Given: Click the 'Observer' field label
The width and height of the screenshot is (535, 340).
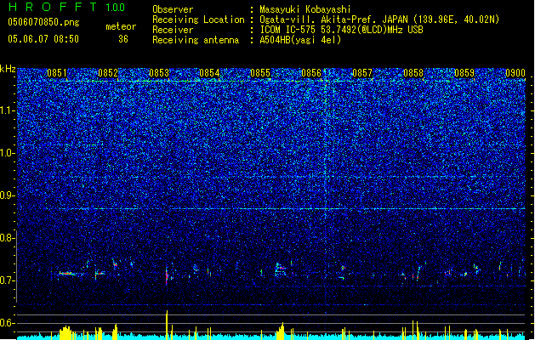Looking at the screenshot, I should click(173, 9).
